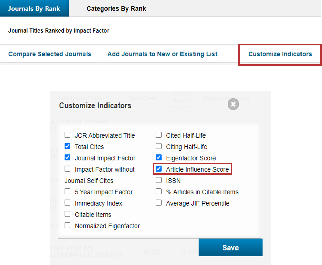The height and width of the screenshot is (265, 322).
Task: Select the Citable Items checkbox
Action: click(67, 214)
